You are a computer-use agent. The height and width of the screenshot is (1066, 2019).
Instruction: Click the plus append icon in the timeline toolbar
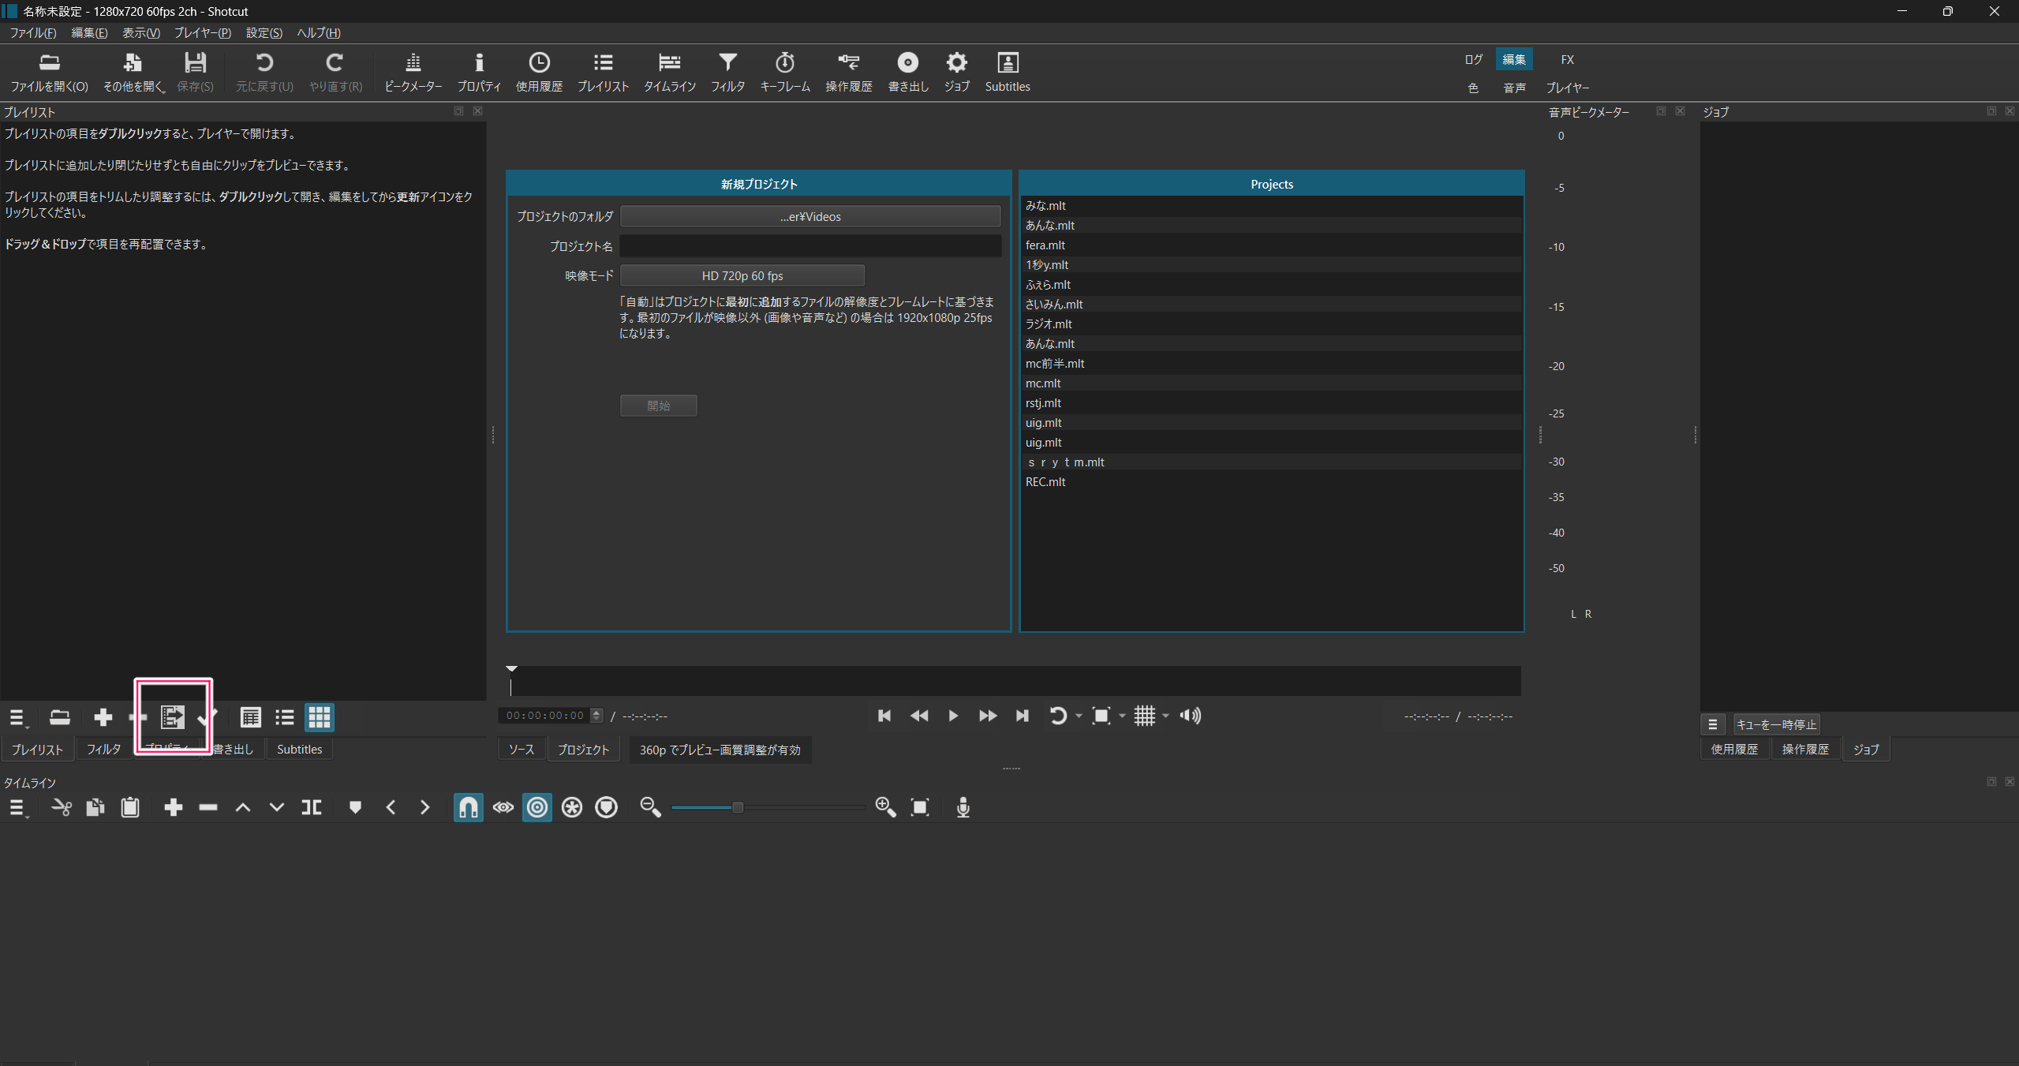(x=173, y=807)
